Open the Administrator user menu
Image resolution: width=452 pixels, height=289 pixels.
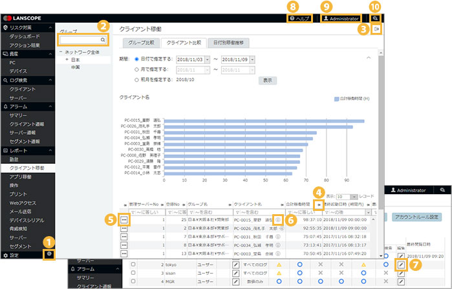339,19
